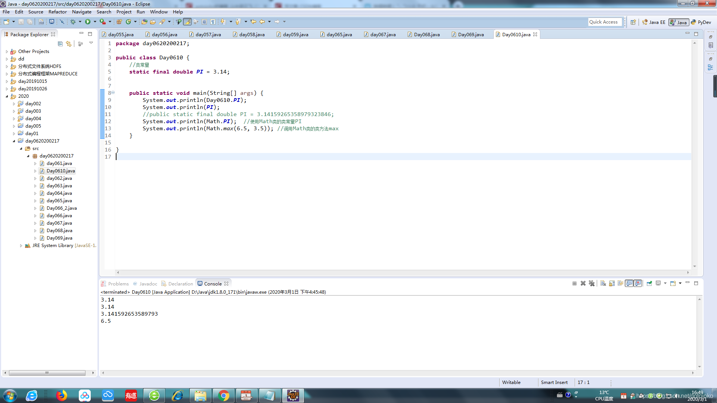Toggle Pin Console
Viewport: 717px width, 403px height.
(x=649, y=284)
